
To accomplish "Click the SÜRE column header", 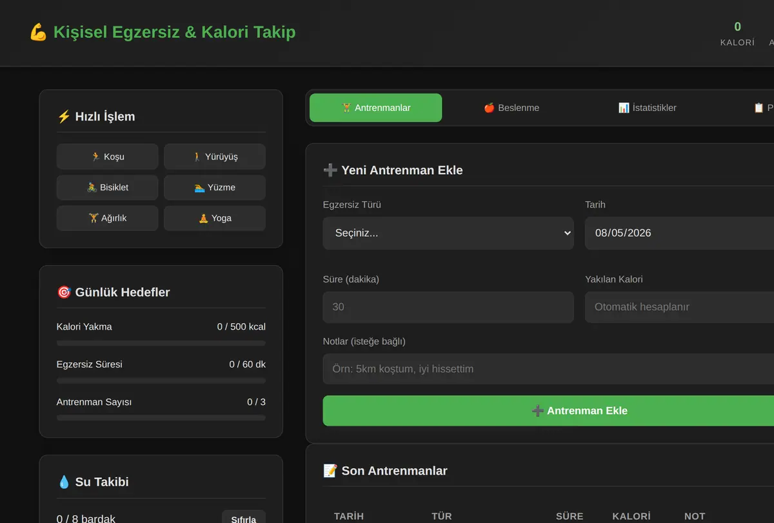I will pyautogui.click(x=570, y=516).
